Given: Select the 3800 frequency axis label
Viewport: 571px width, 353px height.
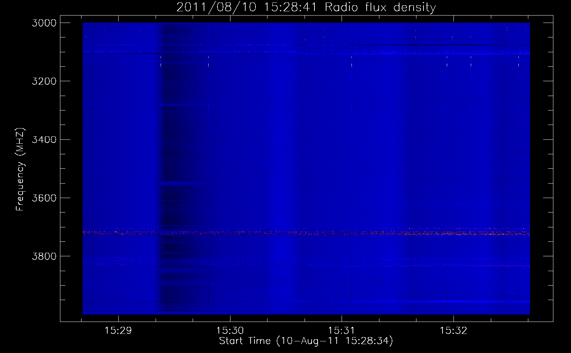Looking at the screenshot, I should (x=44, y=256).
